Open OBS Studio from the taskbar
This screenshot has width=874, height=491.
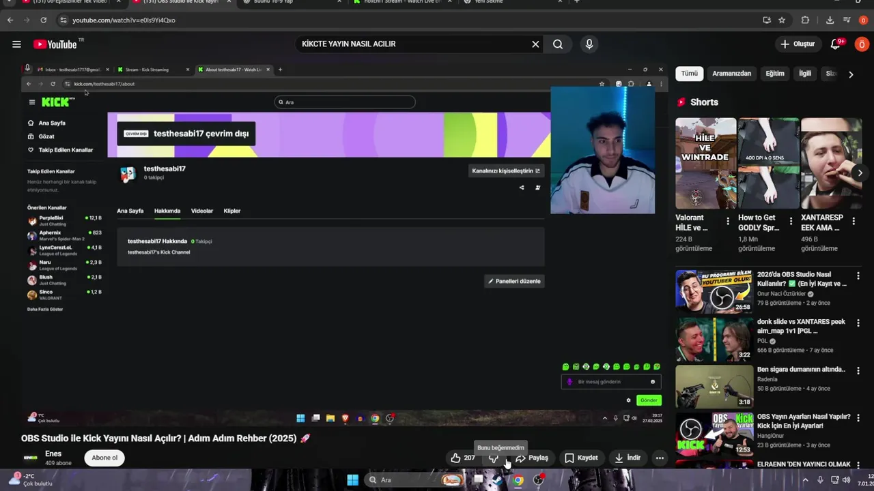click(539, 480)
